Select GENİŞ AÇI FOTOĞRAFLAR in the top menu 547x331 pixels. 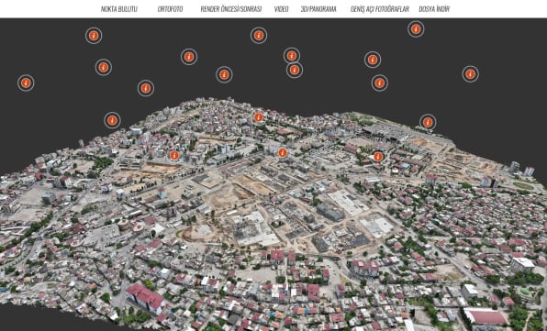click(380, 9)
